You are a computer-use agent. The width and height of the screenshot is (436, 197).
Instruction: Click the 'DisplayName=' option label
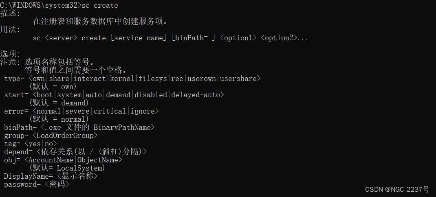tap(29, 176)
